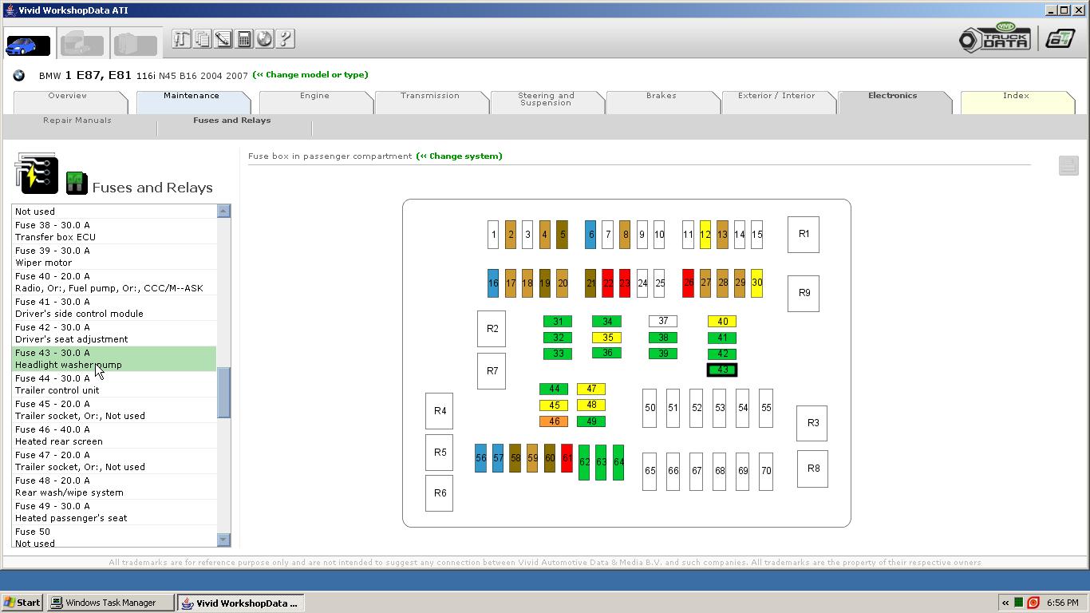Open the notepad with pencil icon
1090x613 pixels.
(x=223, y=39)
